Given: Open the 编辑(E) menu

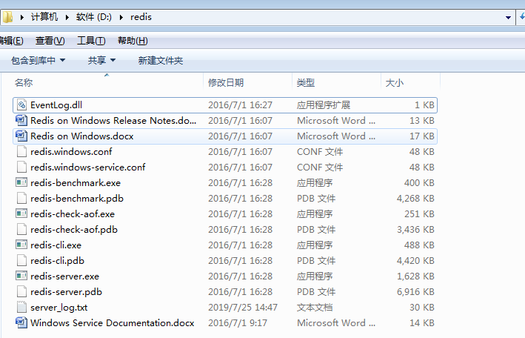Looking at the screenshot, I should [12, 41].
